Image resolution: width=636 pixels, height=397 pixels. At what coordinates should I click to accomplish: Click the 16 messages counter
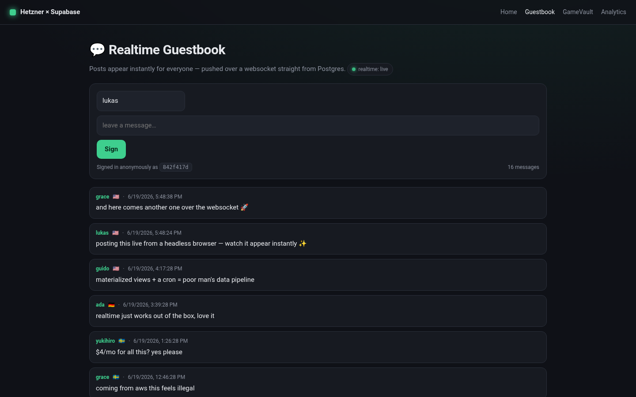point(523,167)
